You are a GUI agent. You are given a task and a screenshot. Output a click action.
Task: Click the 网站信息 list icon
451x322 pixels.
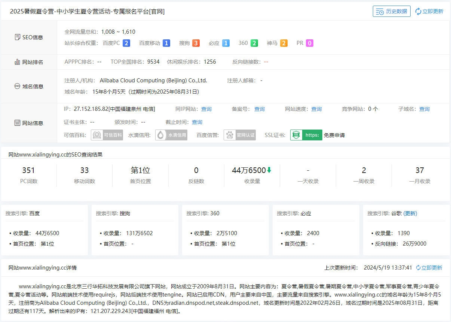tap(17, 123)
